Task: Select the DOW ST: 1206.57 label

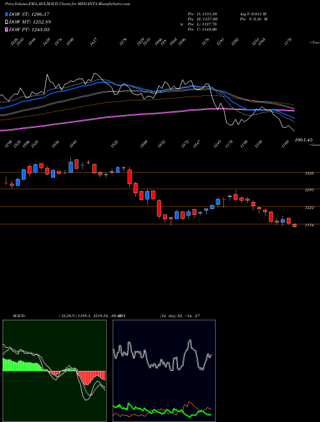Action: (x=29, y=14)
